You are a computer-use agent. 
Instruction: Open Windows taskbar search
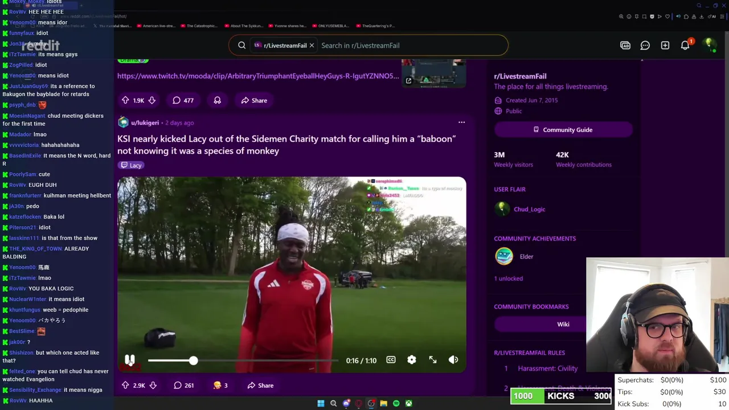[x=333, y=403]
